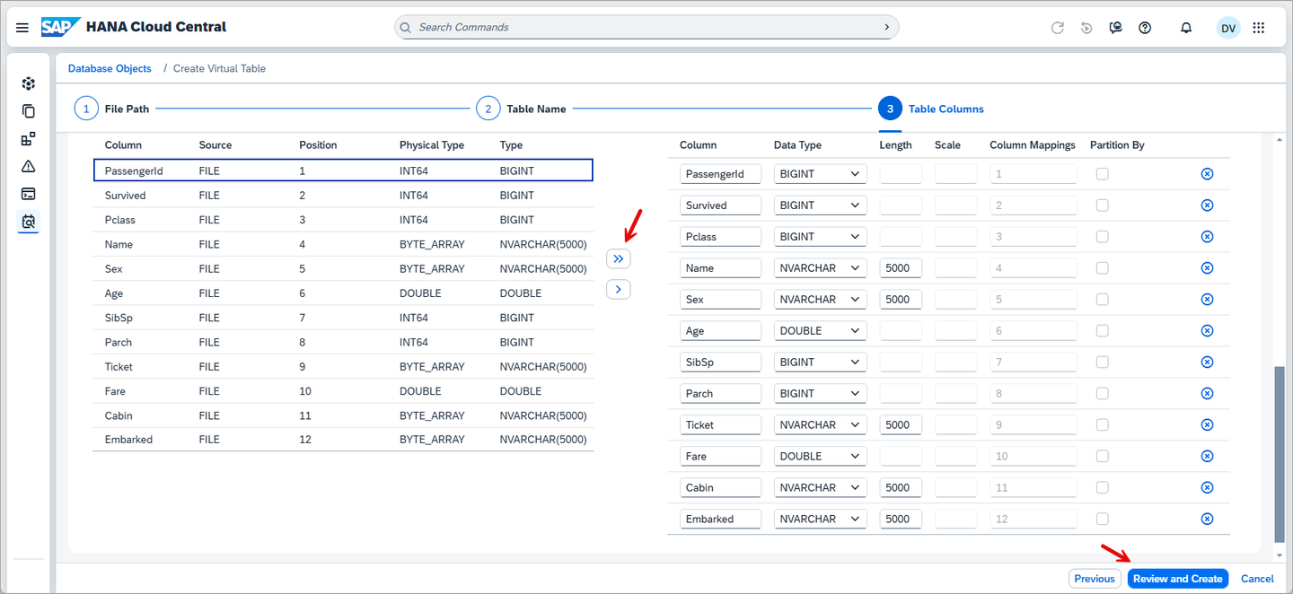Open the instances sidebar icon at top
This screenshot has height=594, width=1293.
point(29,83)
